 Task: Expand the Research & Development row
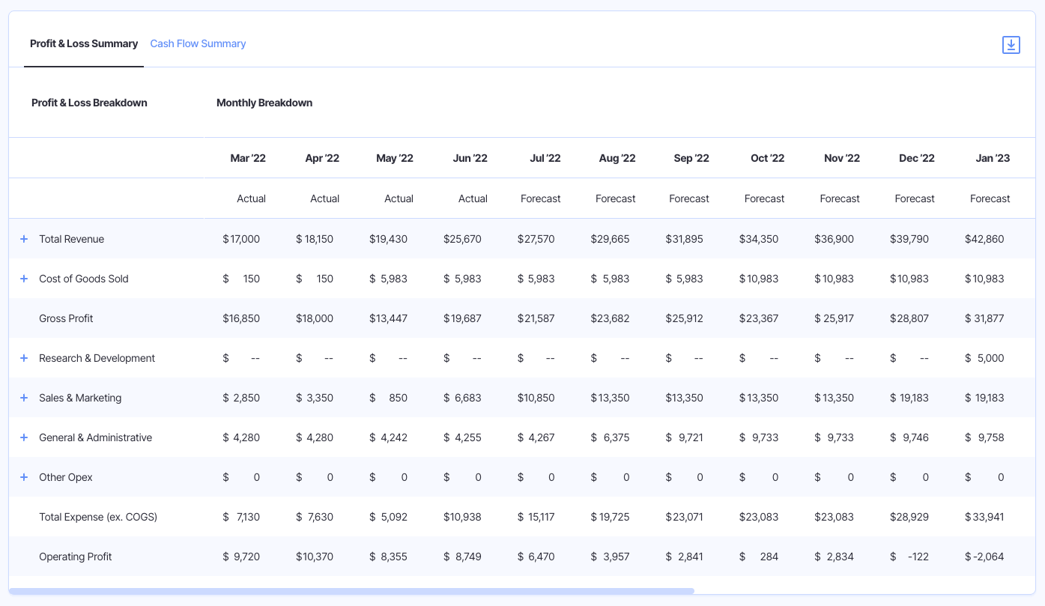click(23, 357)
